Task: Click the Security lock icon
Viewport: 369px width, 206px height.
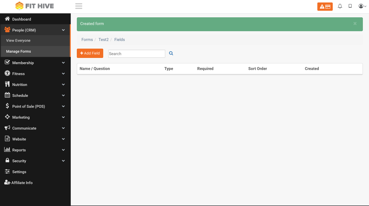Action: click(x=7, y=160)
